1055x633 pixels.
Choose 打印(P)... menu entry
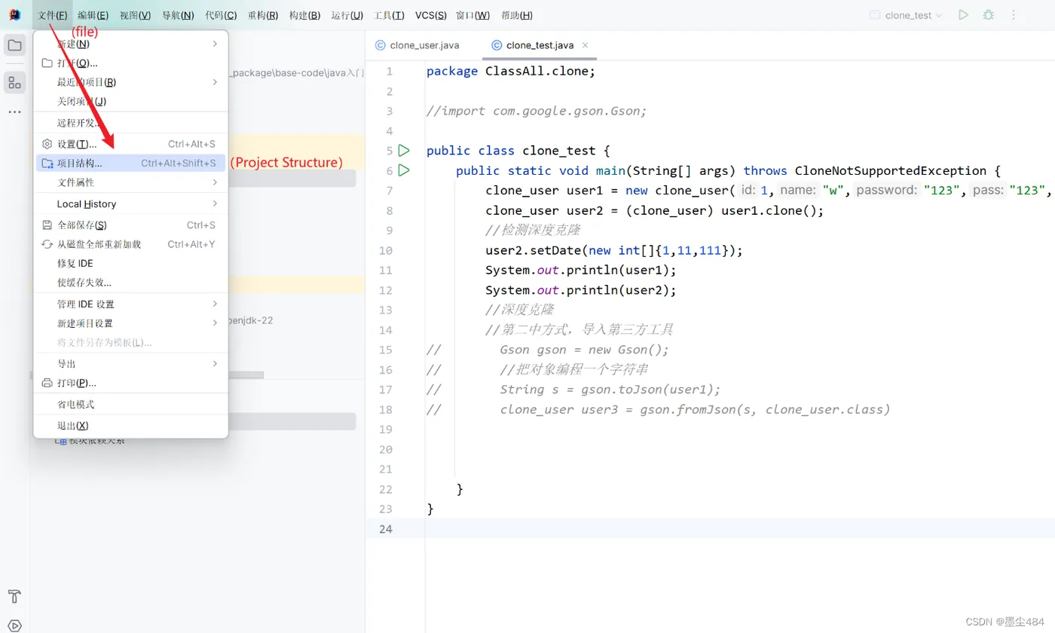131,383
